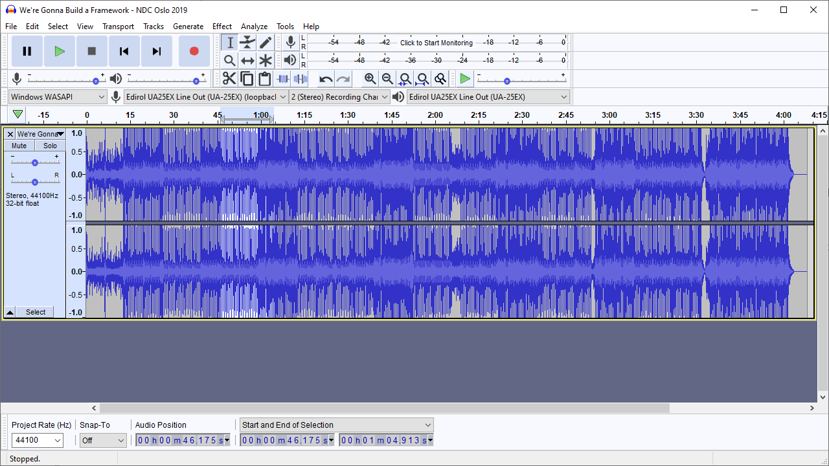Start recording with the red Record button
This screenshot has height=466, width=829.
pos(194,51)
